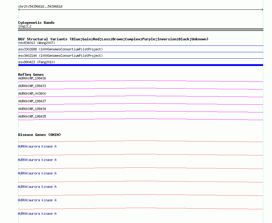The image size is (272, 223).
Task: Click transcript AURKA|NM_198437
Action: pos(32,101)
